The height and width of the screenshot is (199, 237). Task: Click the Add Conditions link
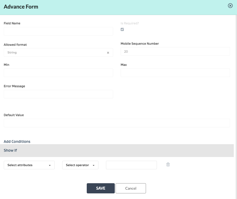(17, 141)
